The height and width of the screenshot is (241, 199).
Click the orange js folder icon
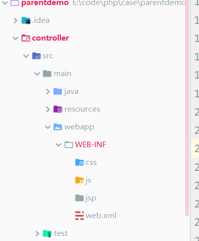coord(79,180)
